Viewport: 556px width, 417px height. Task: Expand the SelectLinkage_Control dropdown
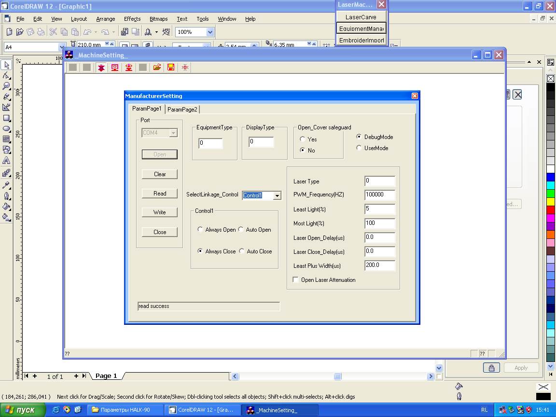pos(277,195)
